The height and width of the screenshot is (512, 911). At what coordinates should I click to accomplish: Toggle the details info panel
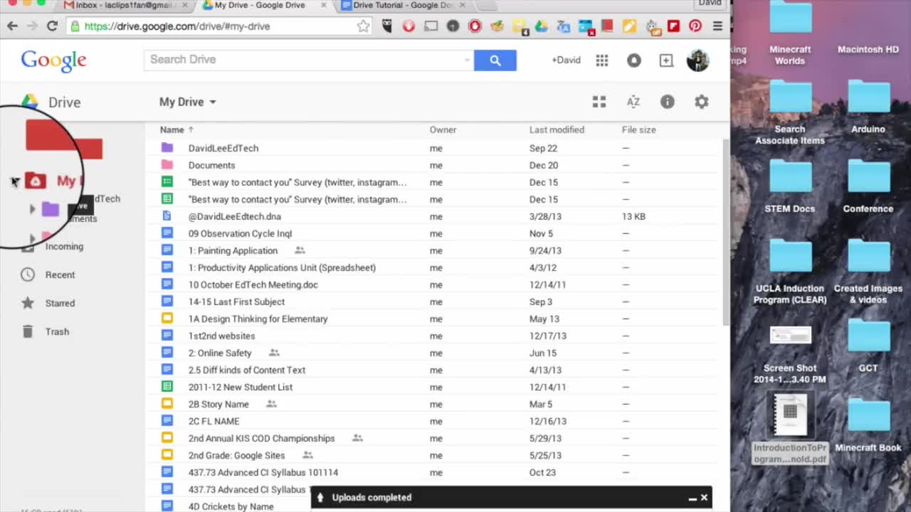[667, 102]
